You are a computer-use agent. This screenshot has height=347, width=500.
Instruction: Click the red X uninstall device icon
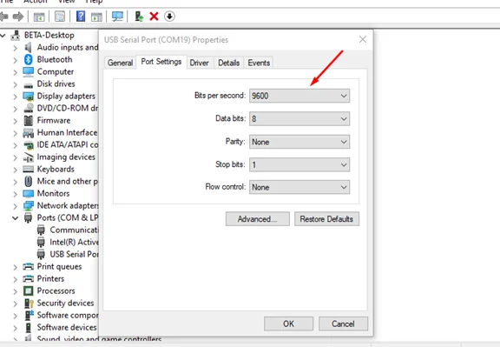[154, 17]
